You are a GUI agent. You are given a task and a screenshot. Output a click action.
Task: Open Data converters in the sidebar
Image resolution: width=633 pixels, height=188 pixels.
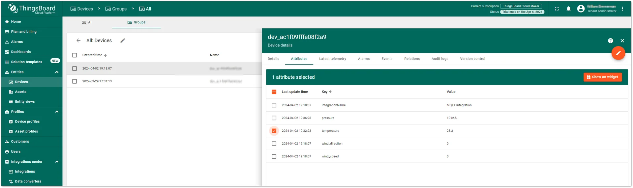click(28, 181)
